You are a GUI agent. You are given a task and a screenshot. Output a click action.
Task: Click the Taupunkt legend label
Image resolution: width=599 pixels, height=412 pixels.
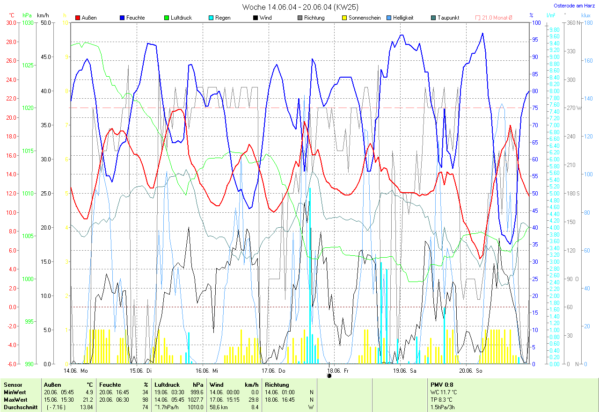click(448, 18)
